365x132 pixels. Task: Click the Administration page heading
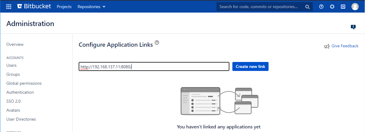click(x=30, y=24)
